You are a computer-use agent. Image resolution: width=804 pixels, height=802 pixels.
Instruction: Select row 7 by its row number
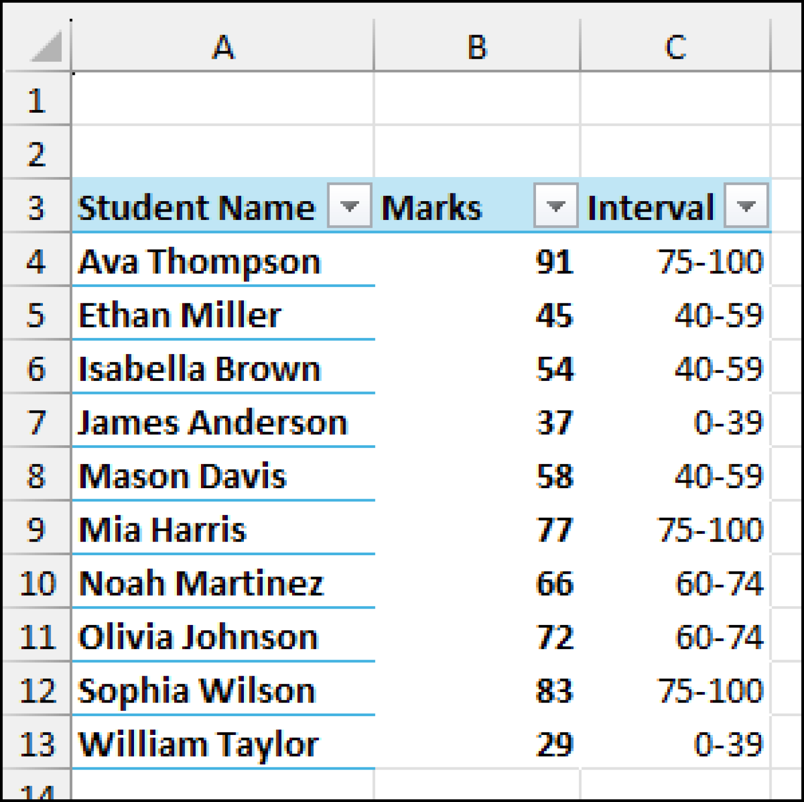36,422
